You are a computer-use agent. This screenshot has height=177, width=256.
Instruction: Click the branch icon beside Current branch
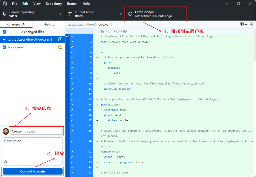pos(70,14)
